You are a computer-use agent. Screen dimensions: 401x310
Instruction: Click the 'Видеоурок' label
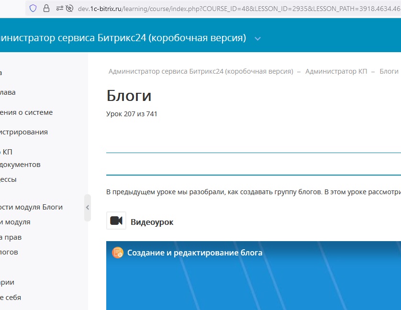coord(152,222)
